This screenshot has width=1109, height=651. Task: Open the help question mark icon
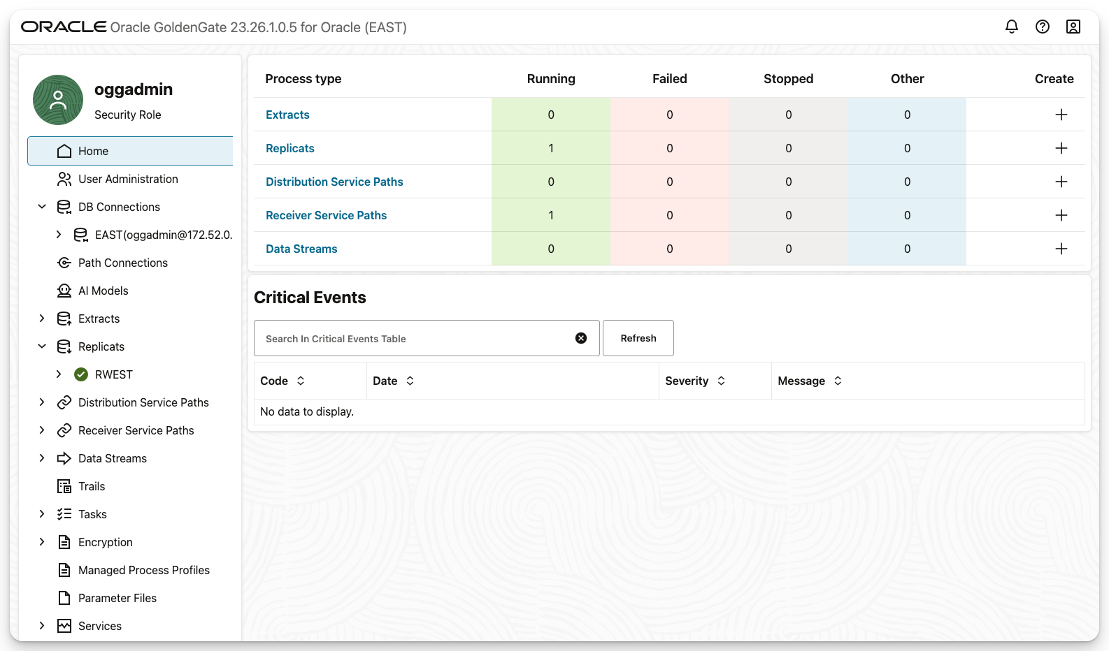pos(1042,27)
